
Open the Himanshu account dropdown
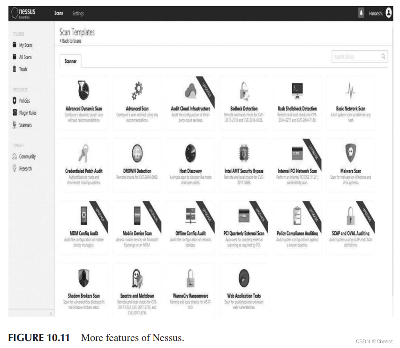tap(376, 13)
